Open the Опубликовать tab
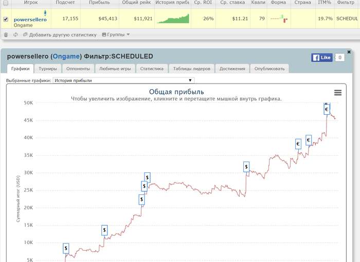Viewport: 360px width, 262px height. 269,69
